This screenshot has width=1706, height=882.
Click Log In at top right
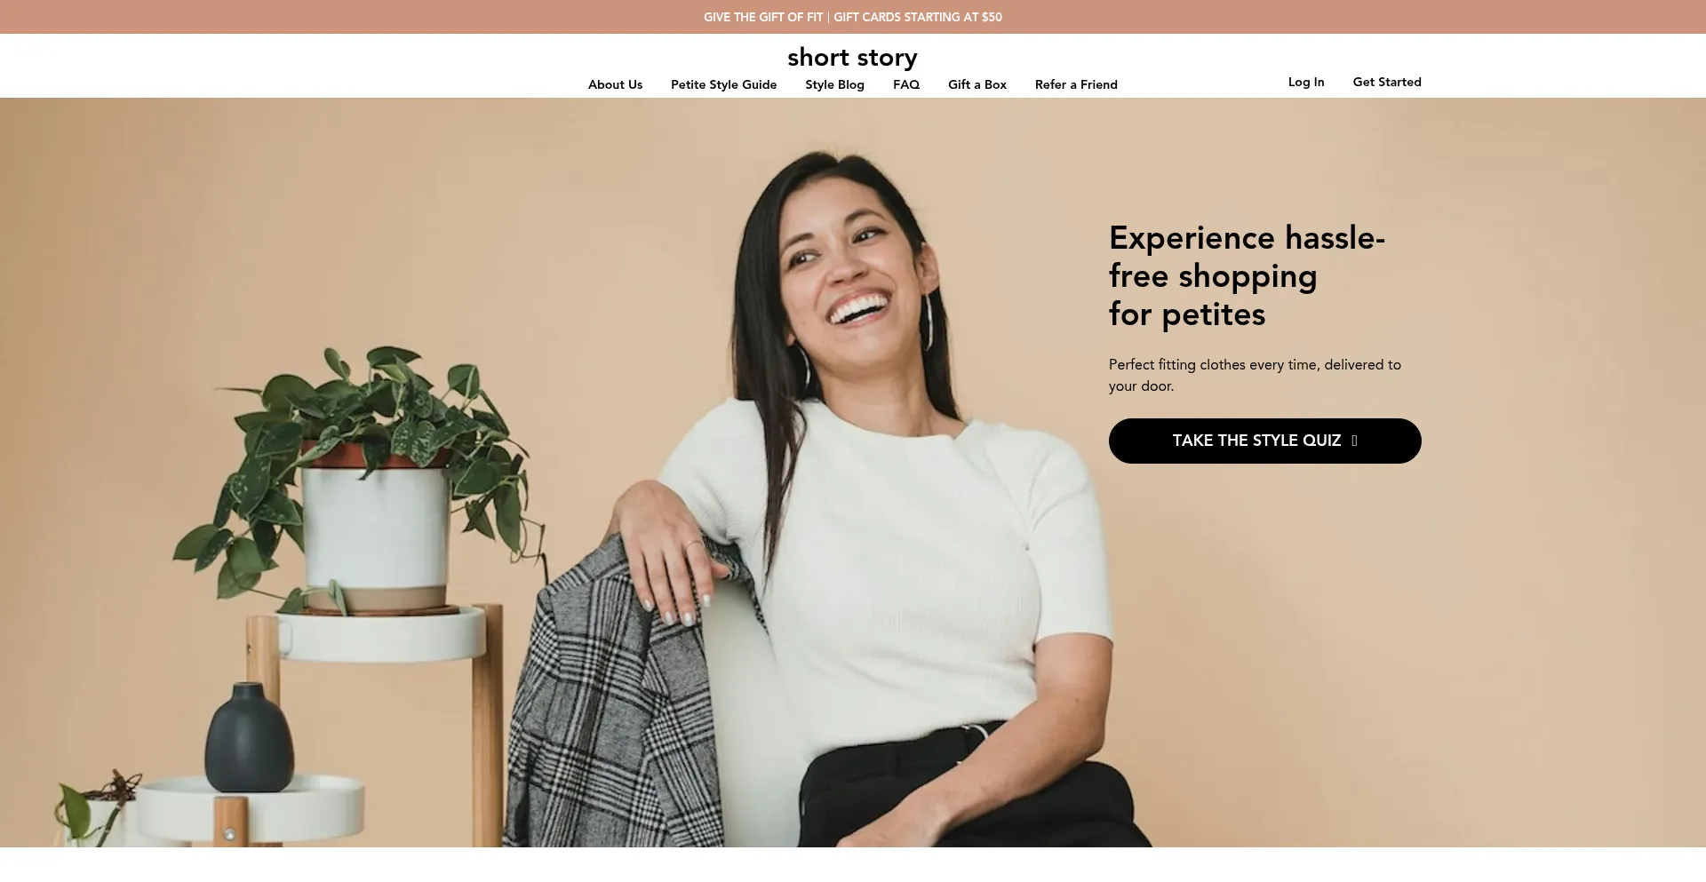tap(1306, 82)
